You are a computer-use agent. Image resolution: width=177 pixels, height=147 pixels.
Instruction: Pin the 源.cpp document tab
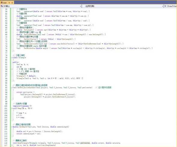point(9,3)
